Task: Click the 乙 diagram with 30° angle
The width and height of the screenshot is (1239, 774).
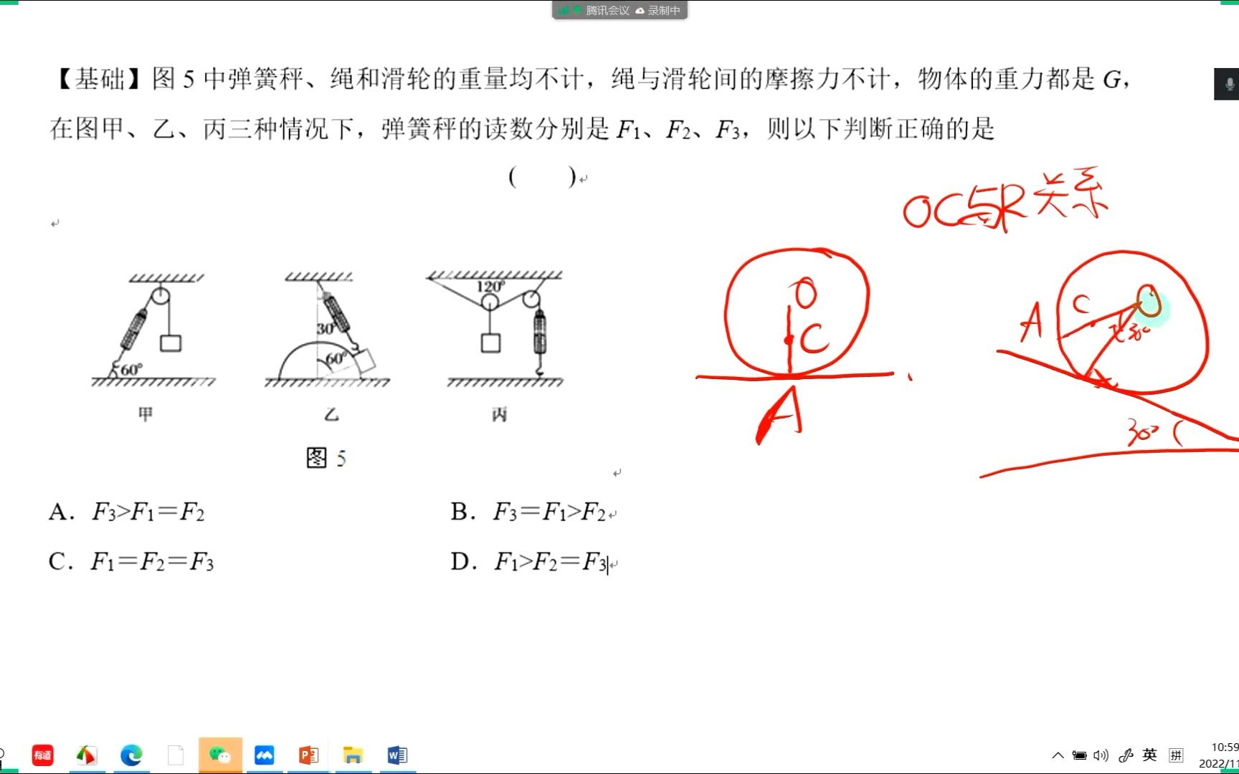Action: [327, 330]
